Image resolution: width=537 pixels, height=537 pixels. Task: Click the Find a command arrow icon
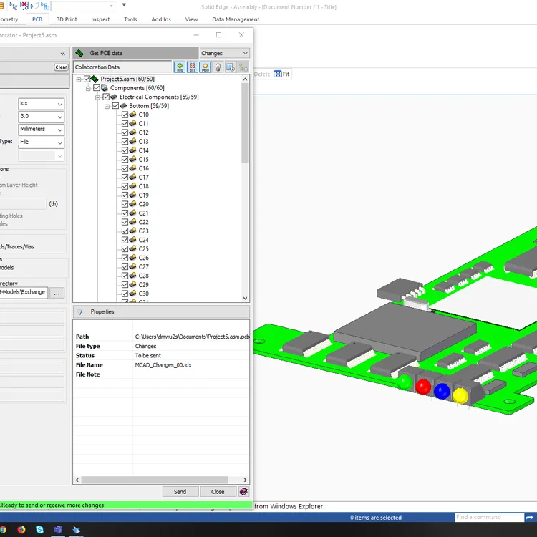[x=529, y=517]
